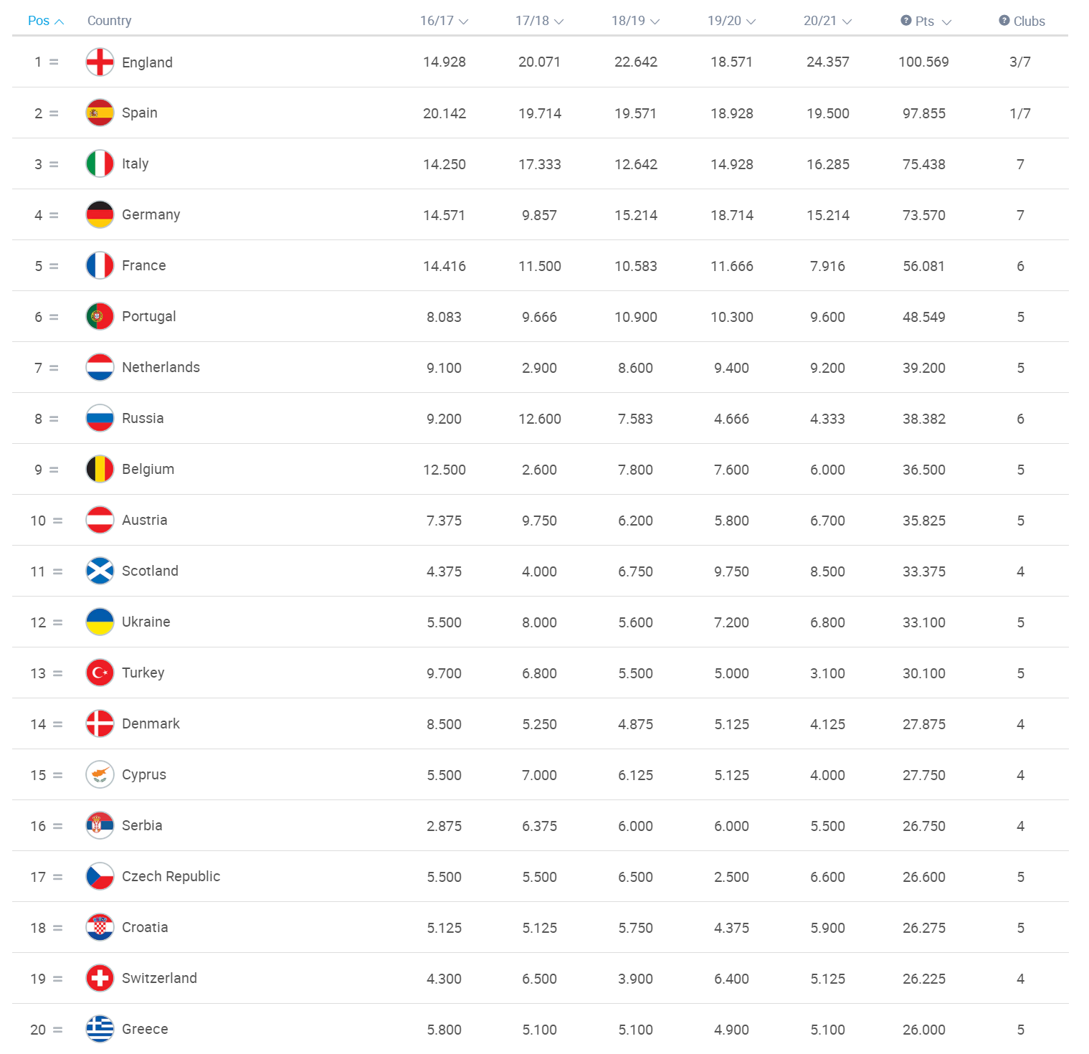Click the Switzerland flag icon
Viewport: 1089px width, 1054px height.
pyautogui.click(x=100, y=978)
